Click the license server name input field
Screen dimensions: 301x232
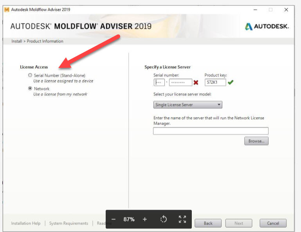pos(211,131)
